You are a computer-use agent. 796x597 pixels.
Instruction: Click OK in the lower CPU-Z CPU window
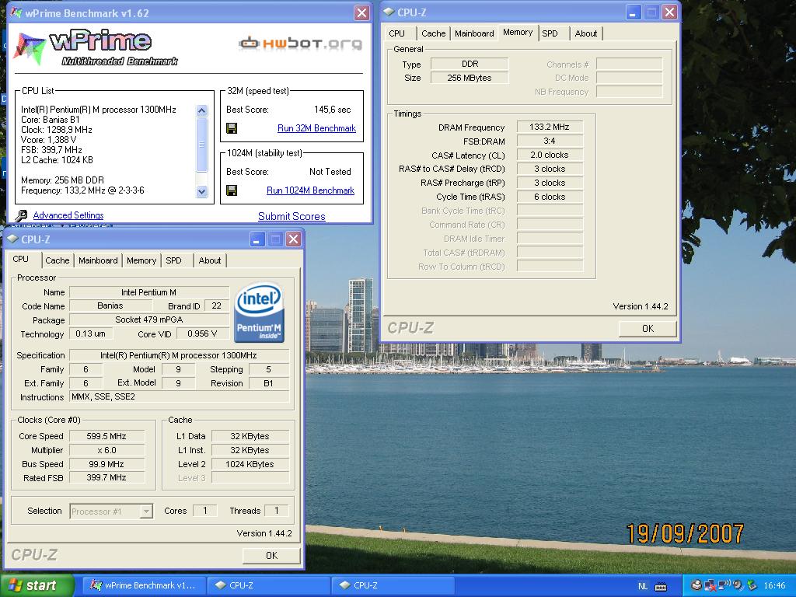pos(271,555)
